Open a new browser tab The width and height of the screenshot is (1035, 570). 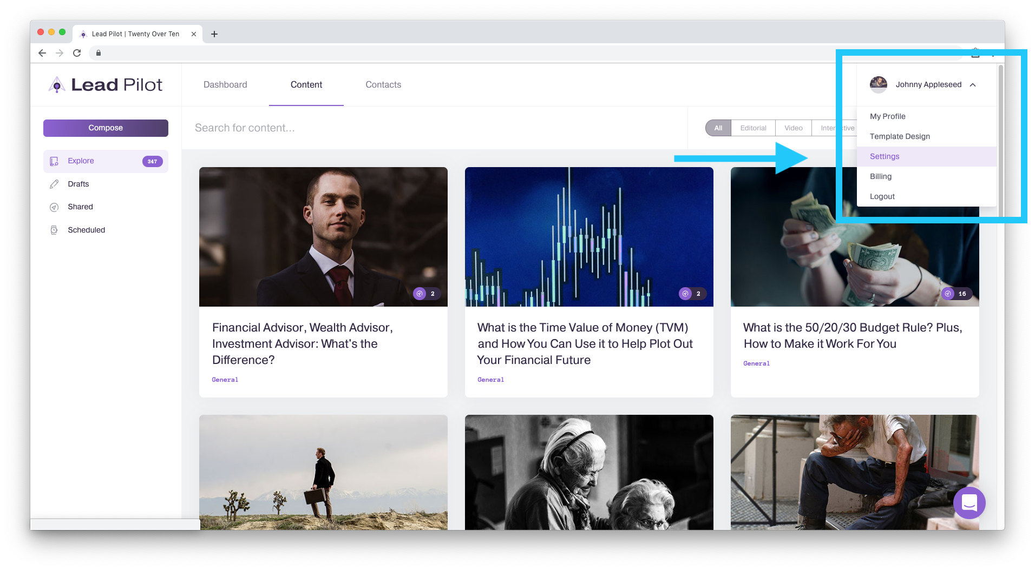214,34
